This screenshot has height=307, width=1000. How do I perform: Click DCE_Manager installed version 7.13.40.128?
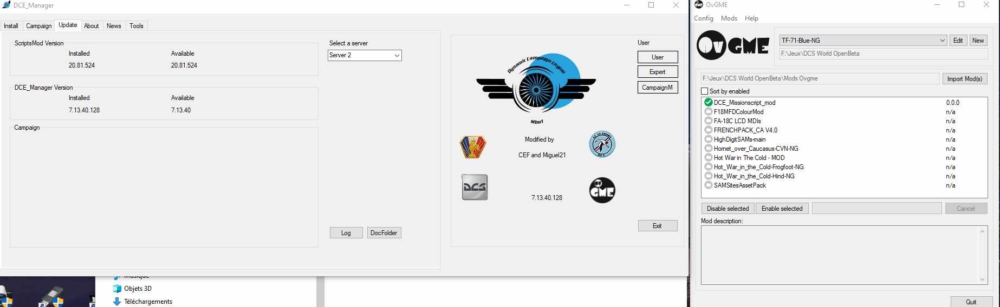tap(84, 110)
